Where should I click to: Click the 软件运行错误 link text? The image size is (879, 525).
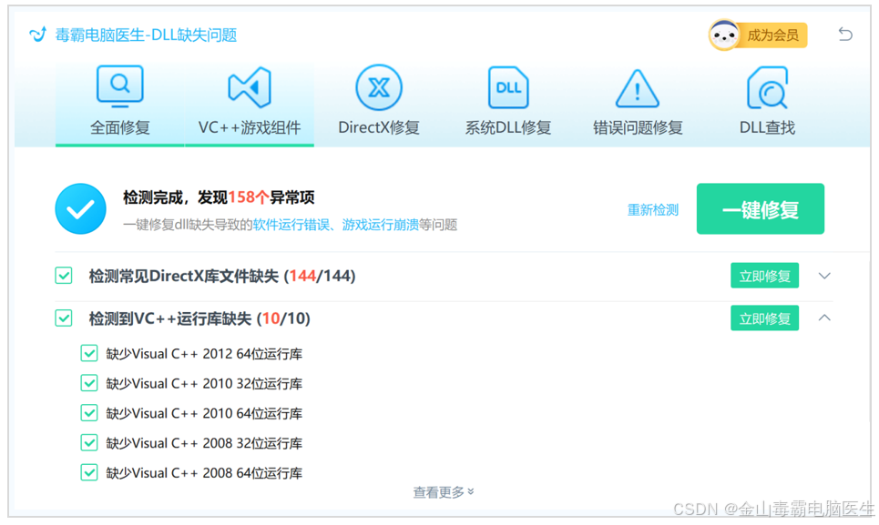291,225
